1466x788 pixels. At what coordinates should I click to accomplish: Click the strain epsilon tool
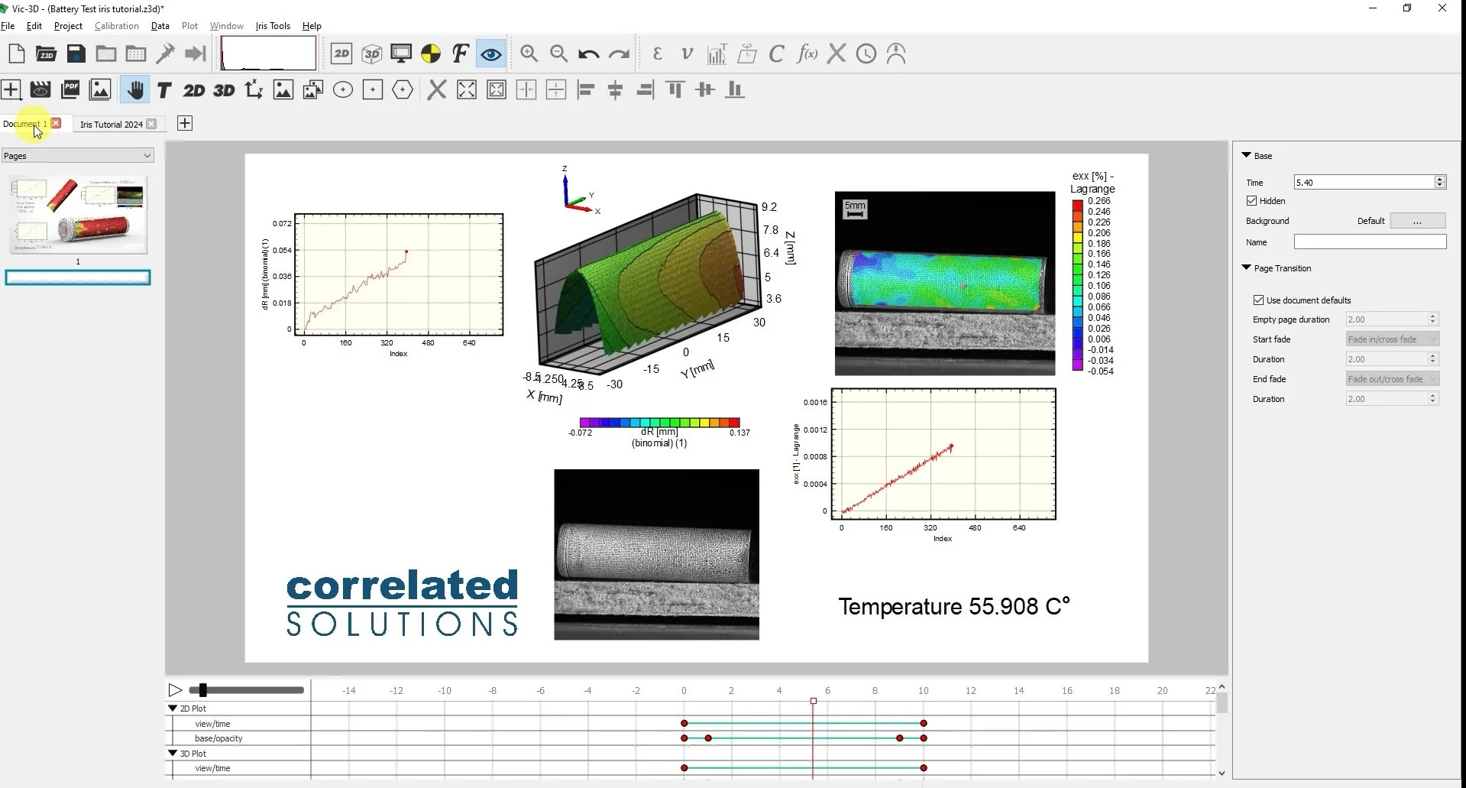(658, 53)
